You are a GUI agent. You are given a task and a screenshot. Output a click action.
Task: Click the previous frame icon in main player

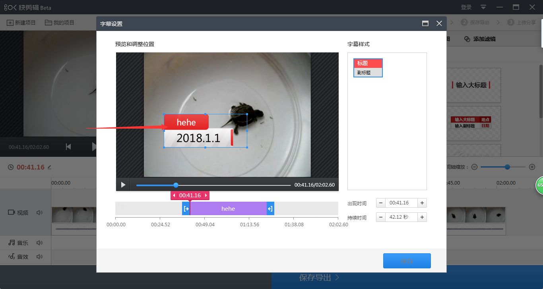pos(68,146)
